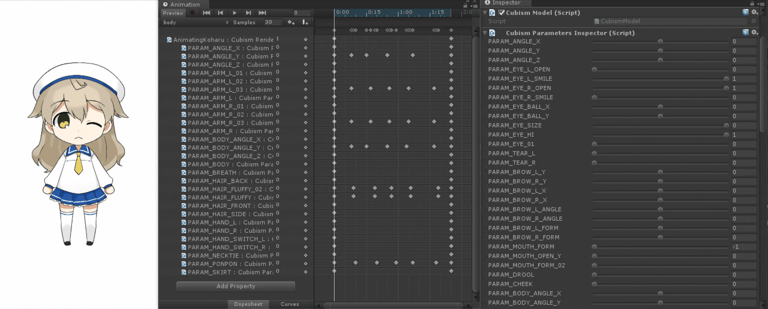Select PARAM_HAIR_FLUFFY_02 property row
Viewport: 768px width, 309px height.
click(236, 189)
